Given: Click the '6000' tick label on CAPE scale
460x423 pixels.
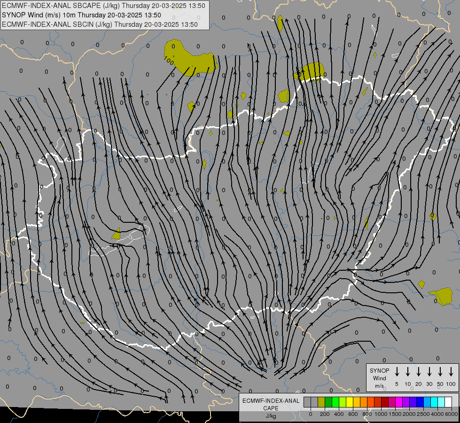Looking at the screenshot, I should tap(452, 414).
